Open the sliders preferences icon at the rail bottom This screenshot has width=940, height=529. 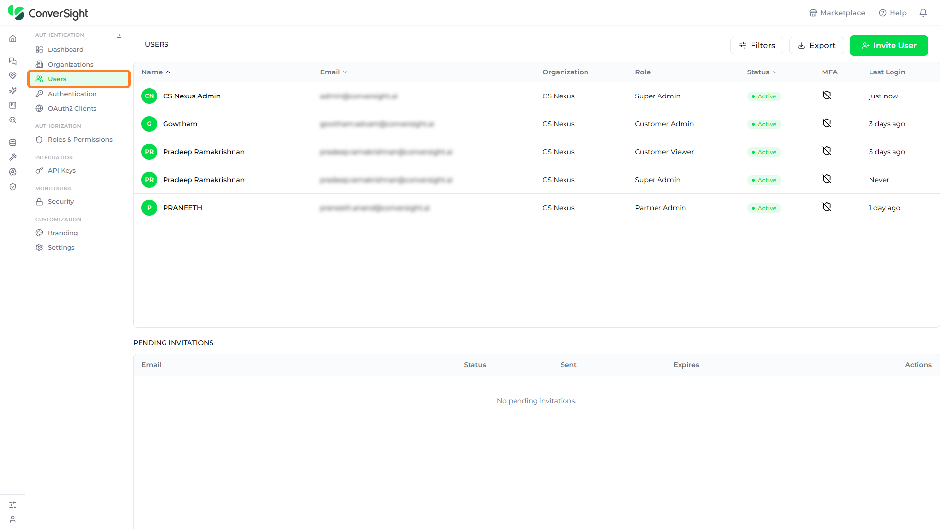coord(13,505)
